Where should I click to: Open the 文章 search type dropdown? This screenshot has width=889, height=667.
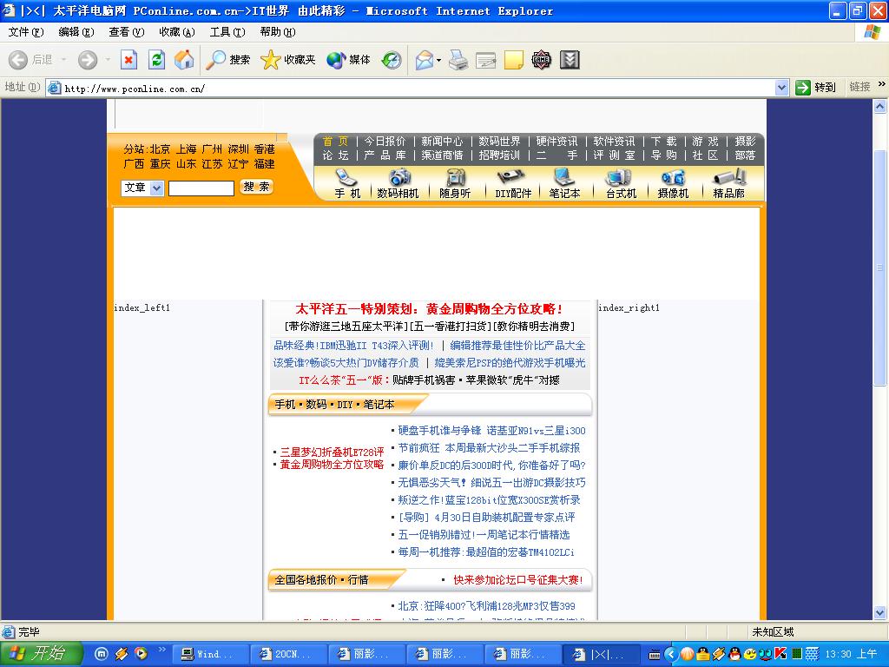pos(156,188)
